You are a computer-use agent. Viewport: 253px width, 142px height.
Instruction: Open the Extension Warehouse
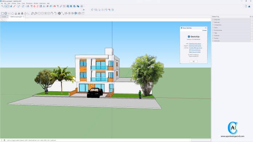[71, 6]
